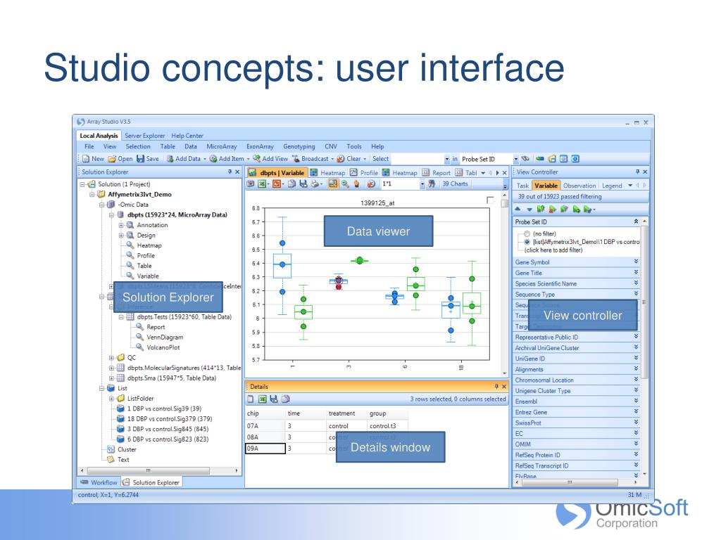Image resolution: width=721 pixels, height=540 pixels.
Task: Open the Genotyping menu
Action: point(299,146)
